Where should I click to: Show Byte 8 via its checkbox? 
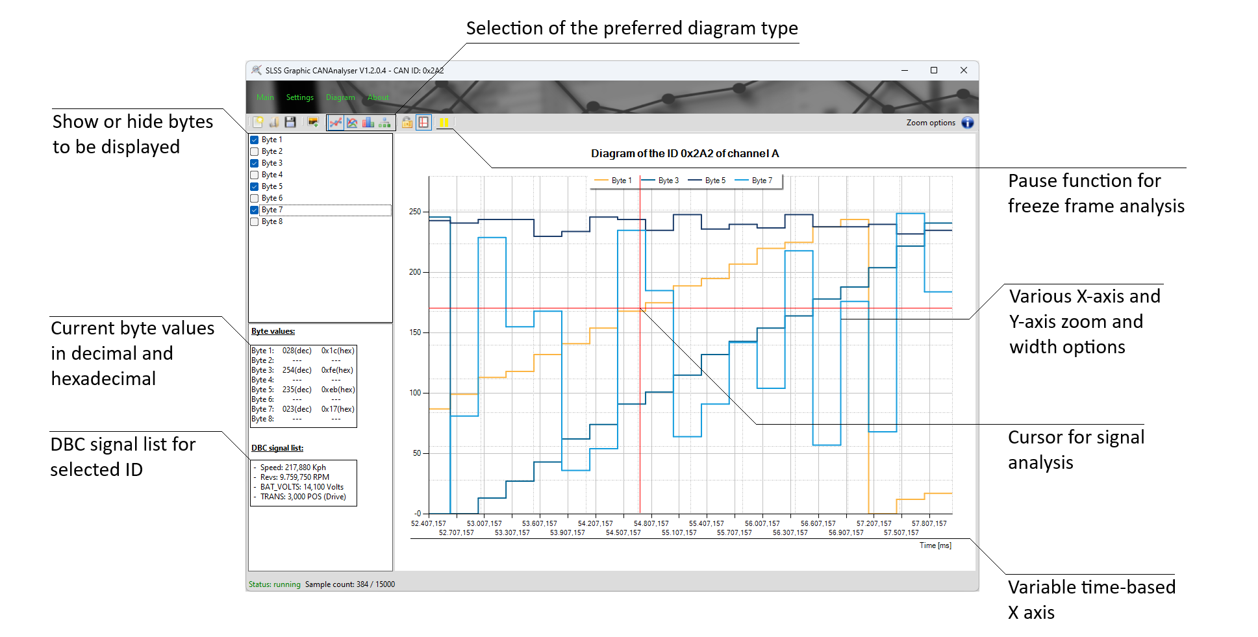pos(255,221)
